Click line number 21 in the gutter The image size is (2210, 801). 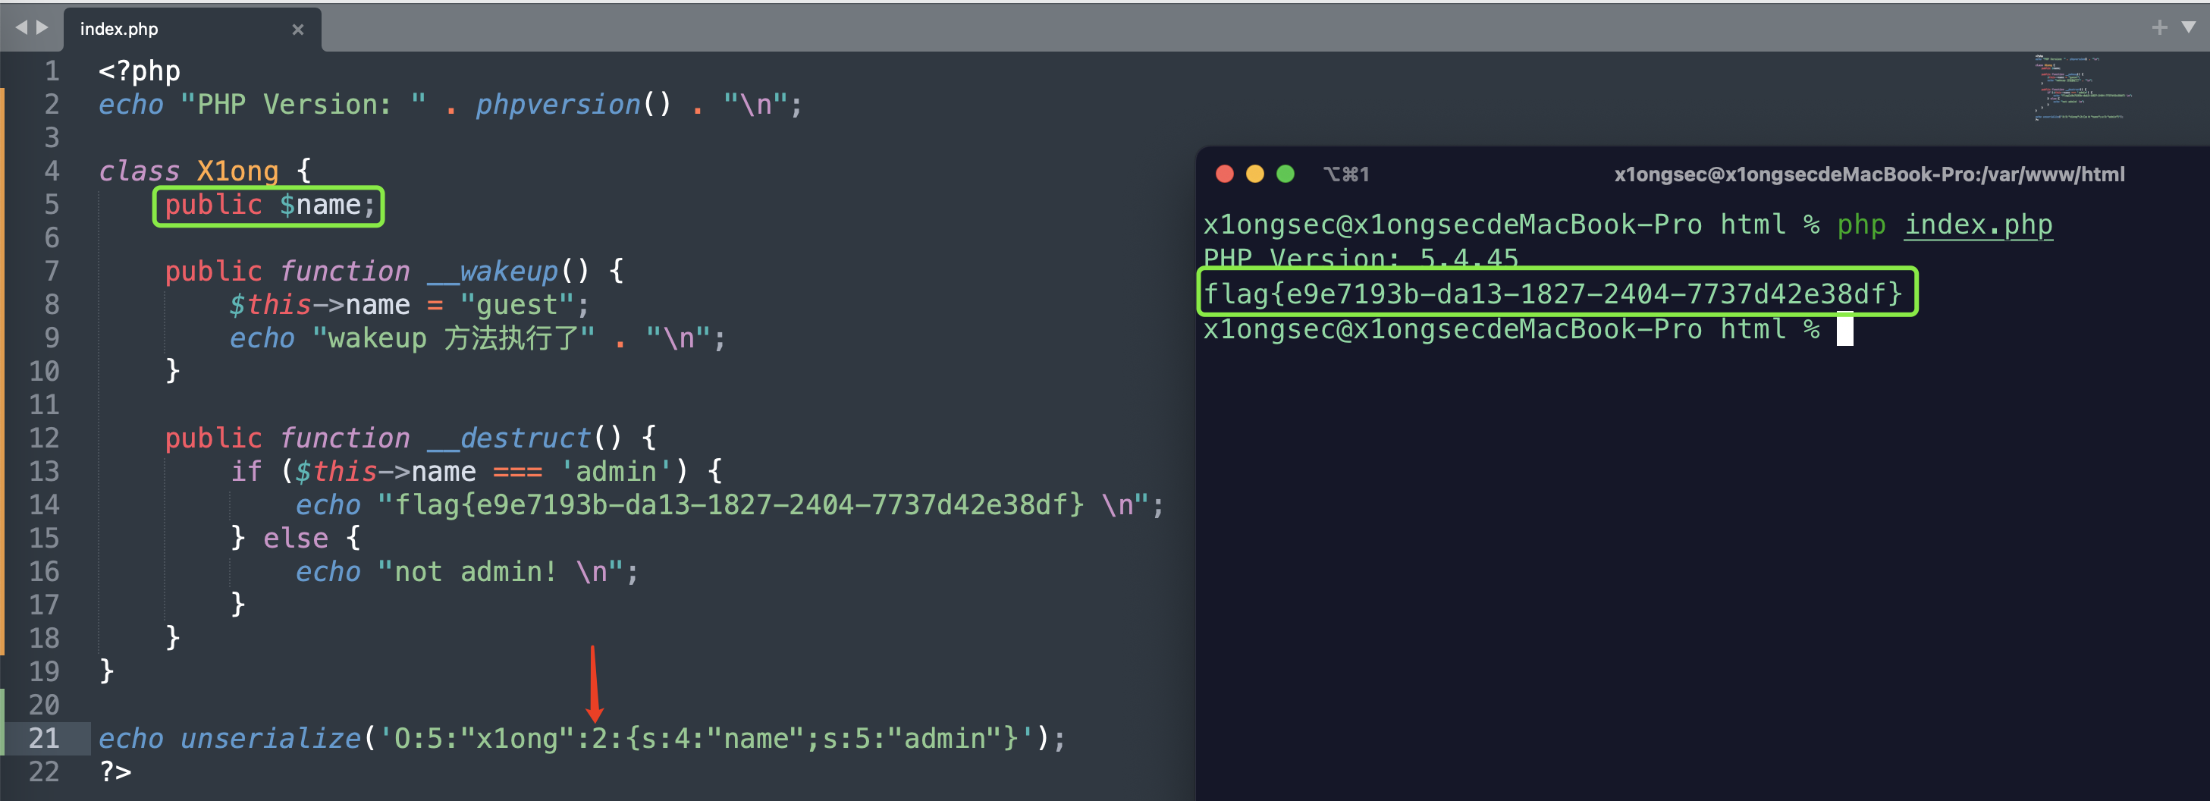click(x=44, y=738)
